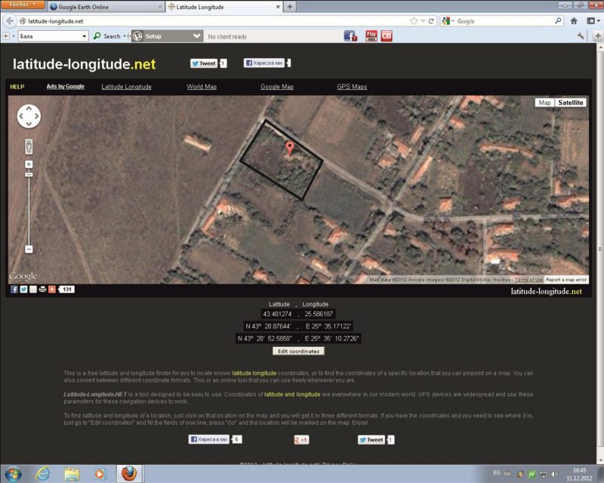Open the GPS Maps link
The height and width of the screenshot is (483, 604).
[352, 87]
